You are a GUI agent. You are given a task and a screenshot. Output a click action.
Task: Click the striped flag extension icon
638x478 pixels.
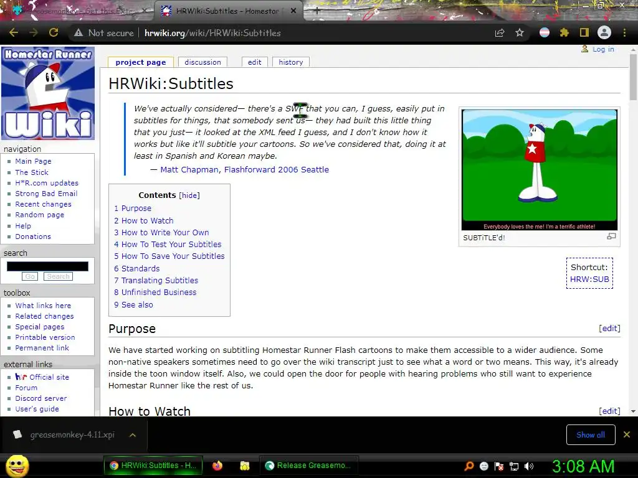(x=545, y=33)
